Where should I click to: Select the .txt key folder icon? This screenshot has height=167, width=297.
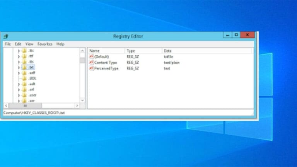point(24,67)
